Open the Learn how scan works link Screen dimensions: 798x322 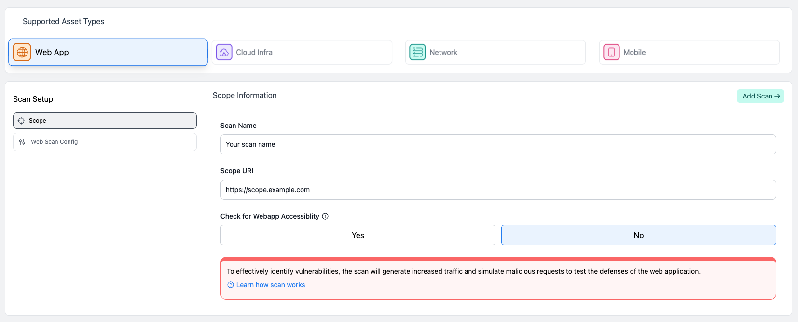(270, 285)
